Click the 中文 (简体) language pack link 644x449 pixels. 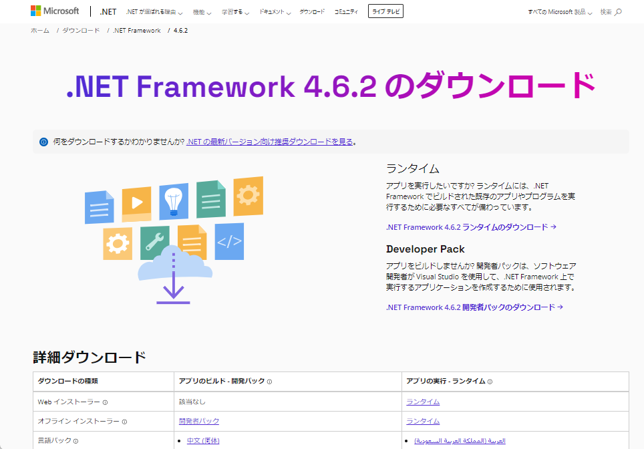tap(202, 442)
